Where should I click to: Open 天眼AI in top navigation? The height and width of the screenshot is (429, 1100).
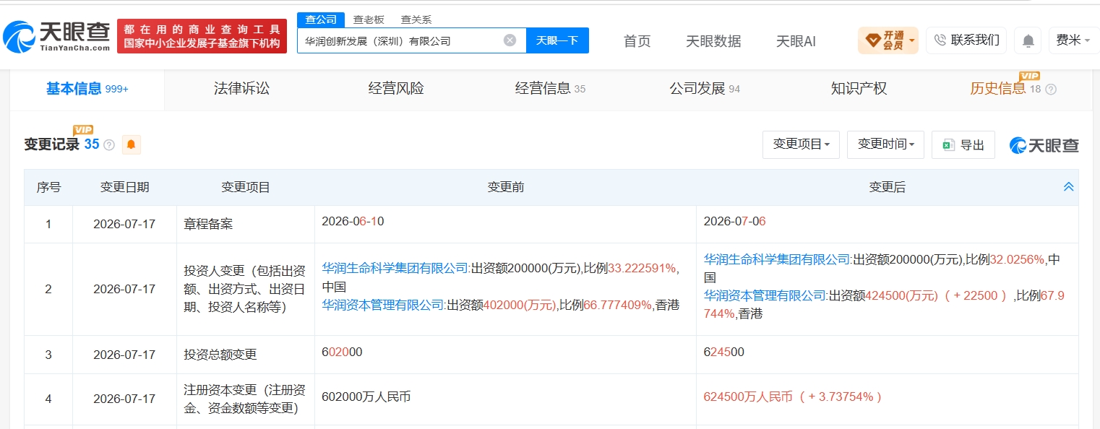796,41
